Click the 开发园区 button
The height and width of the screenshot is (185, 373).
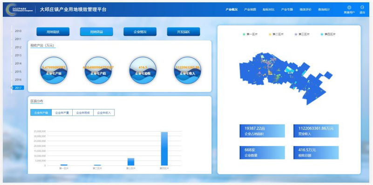coord(183,32)
